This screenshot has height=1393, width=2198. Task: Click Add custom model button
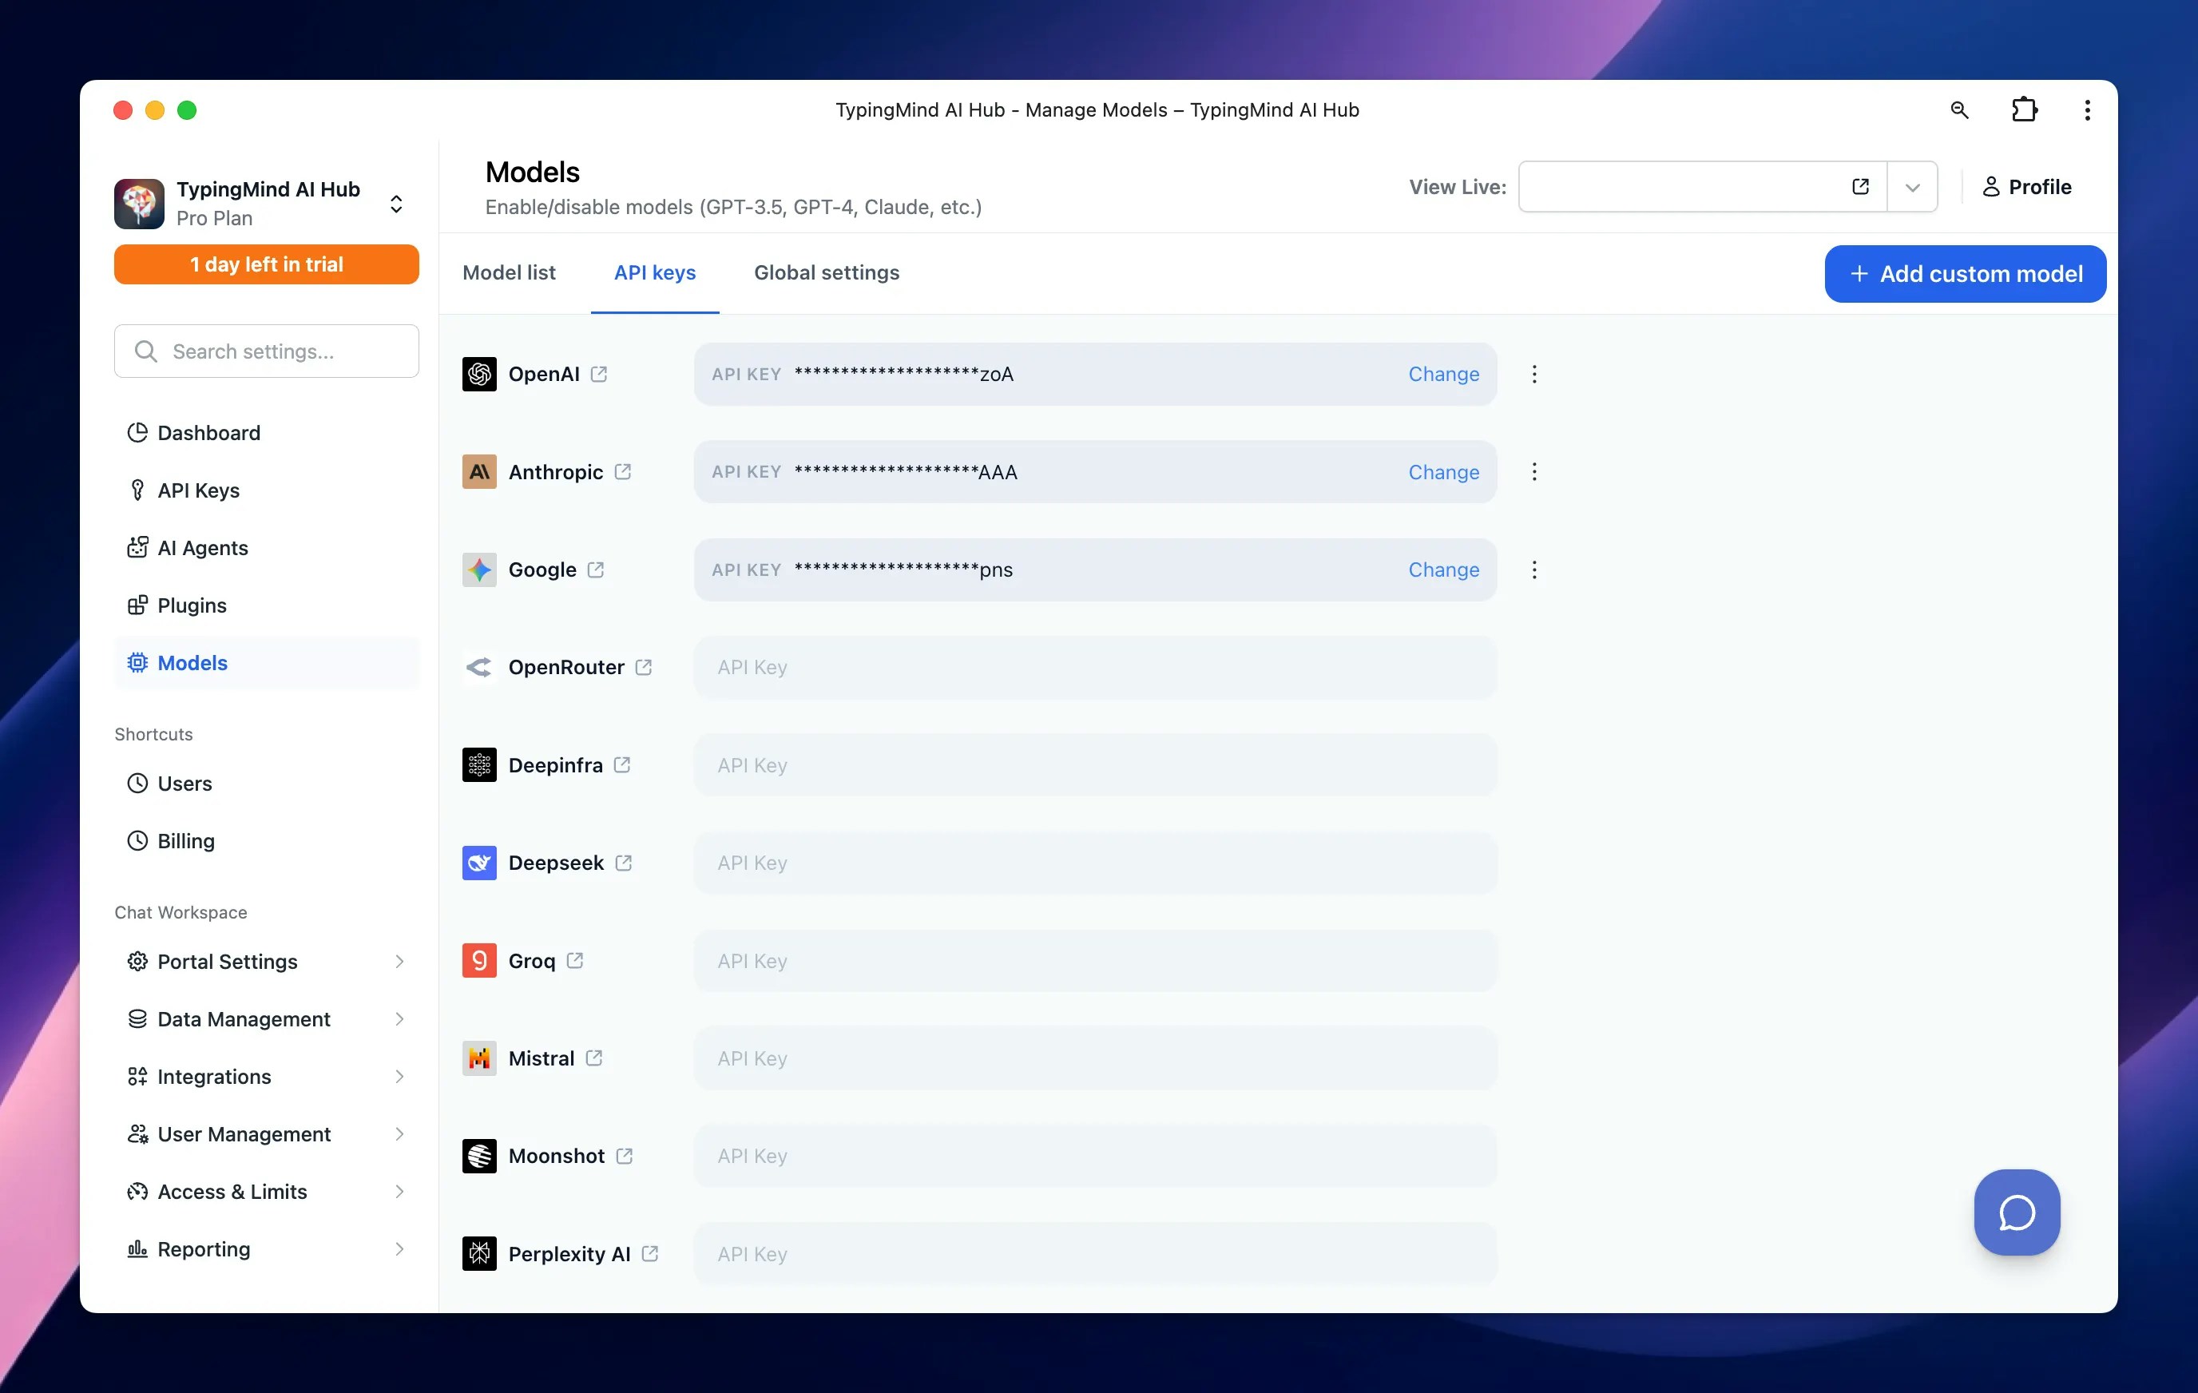[1966, 274]
